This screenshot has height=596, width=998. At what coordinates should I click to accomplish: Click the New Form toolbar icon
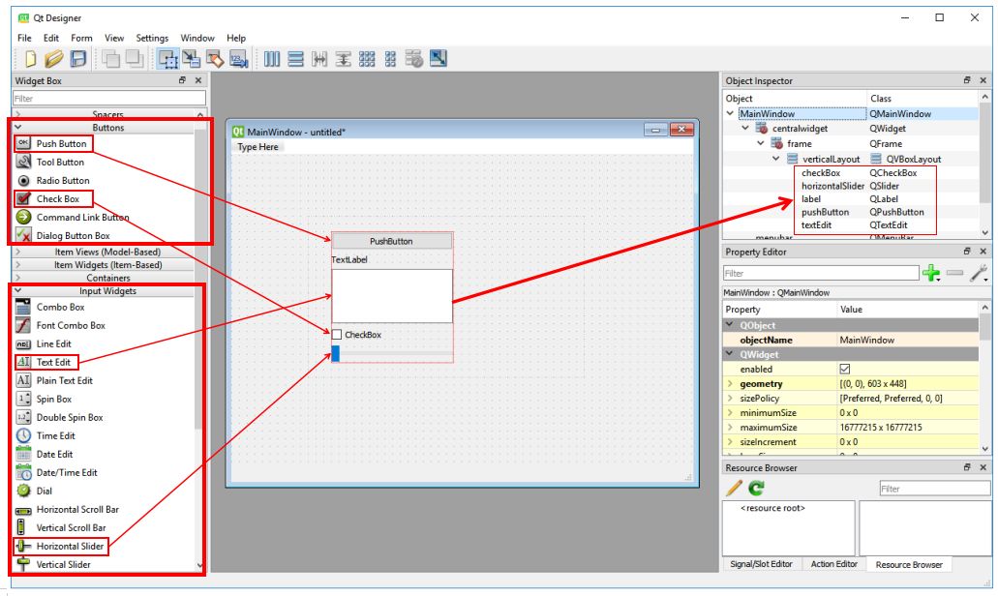tap(29, 59)
